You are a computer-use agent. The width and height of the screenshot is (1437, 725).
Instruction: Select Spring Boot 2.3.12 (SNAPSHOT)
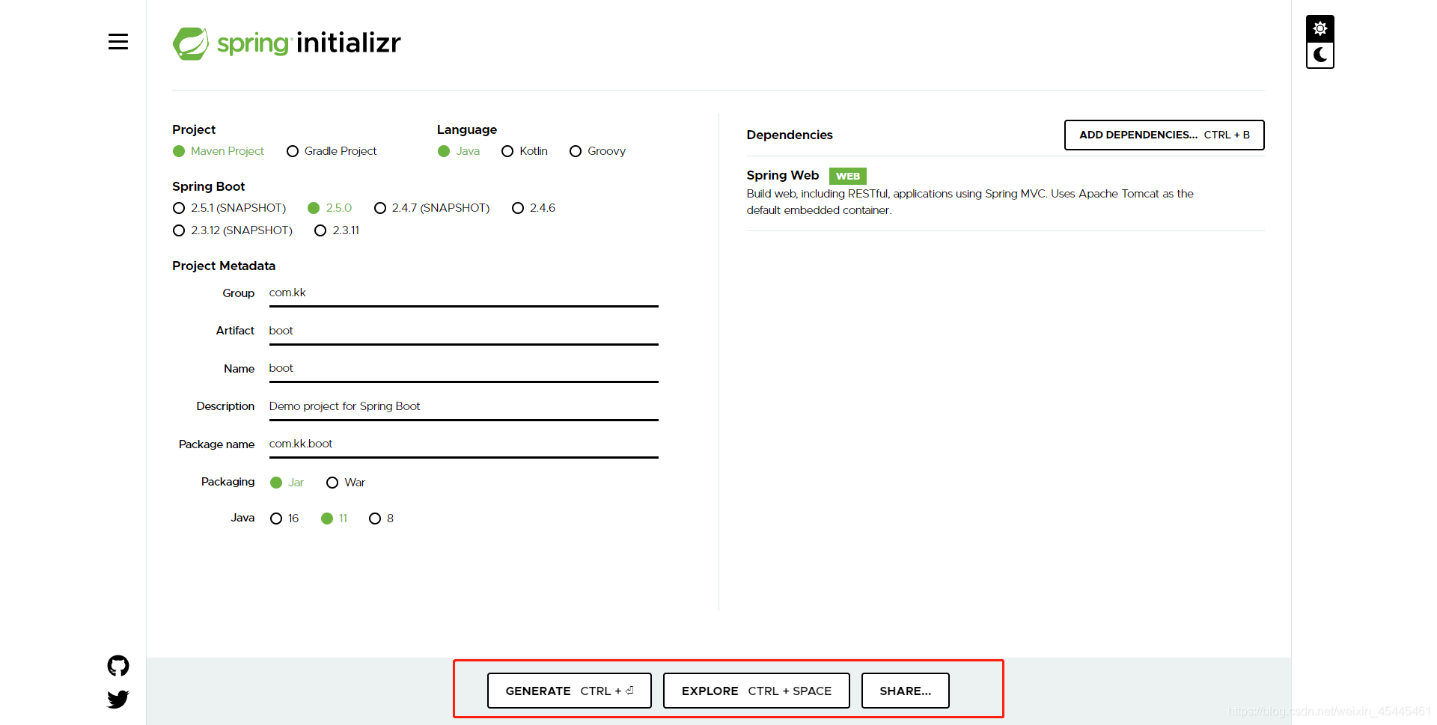tap(233, 230)
